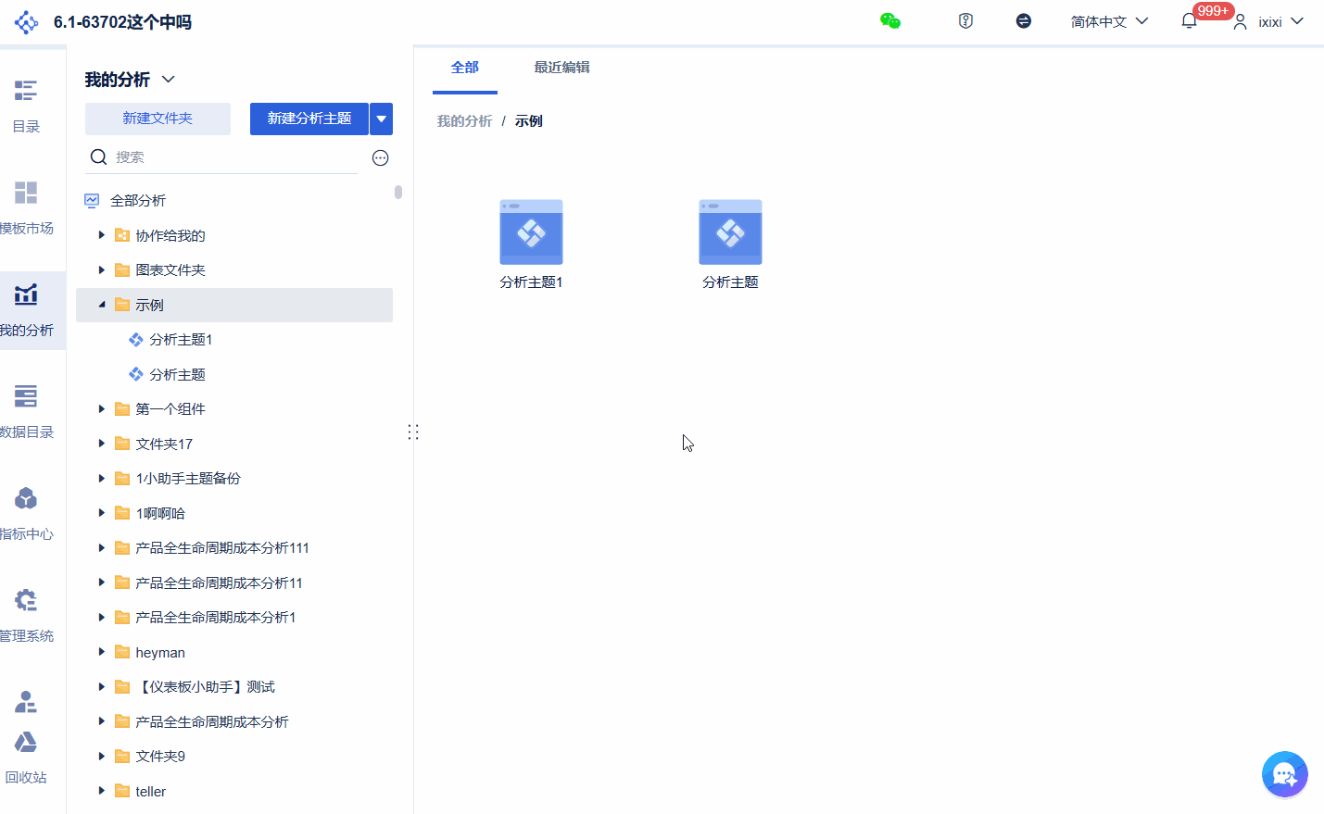Open the 我的分析 sidebar section
This screenshot has width=1324, height=814.
point(26,309)
